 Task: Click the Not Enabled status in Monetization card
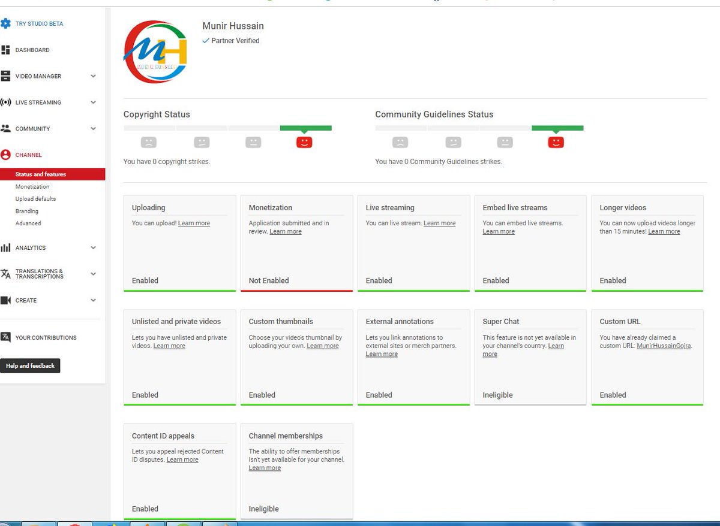[269, 280]
